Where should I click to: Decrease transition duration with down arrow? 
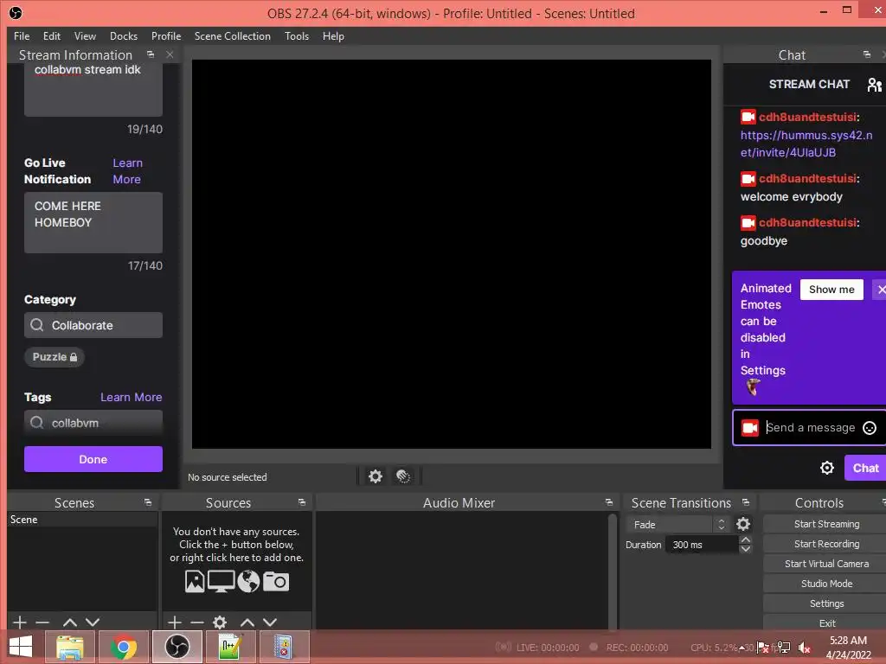(745, 549)
